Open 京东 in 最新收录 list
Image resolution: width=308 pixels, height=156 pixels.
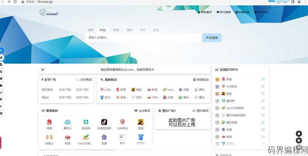(137, 97)
